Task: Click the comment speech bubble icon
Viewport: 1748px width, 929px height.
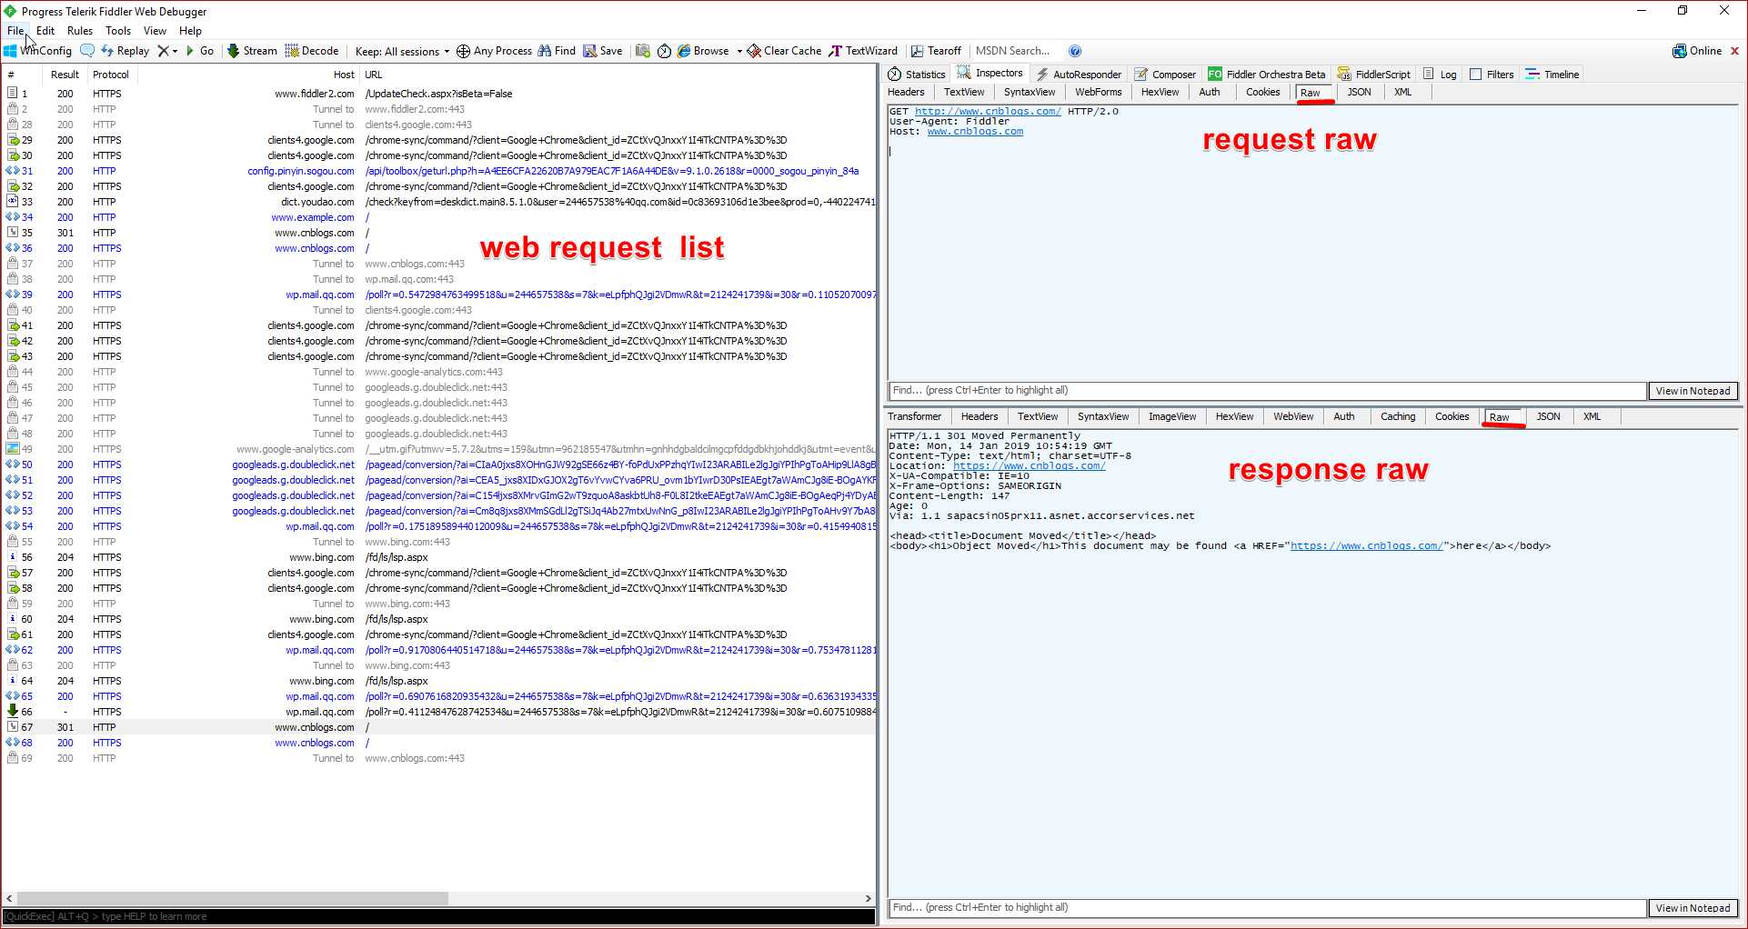Action: pos(87,51)
